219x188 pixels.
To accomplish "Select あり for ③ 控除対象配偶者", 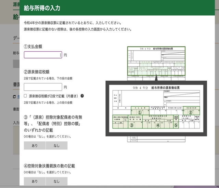I will 35,146.
